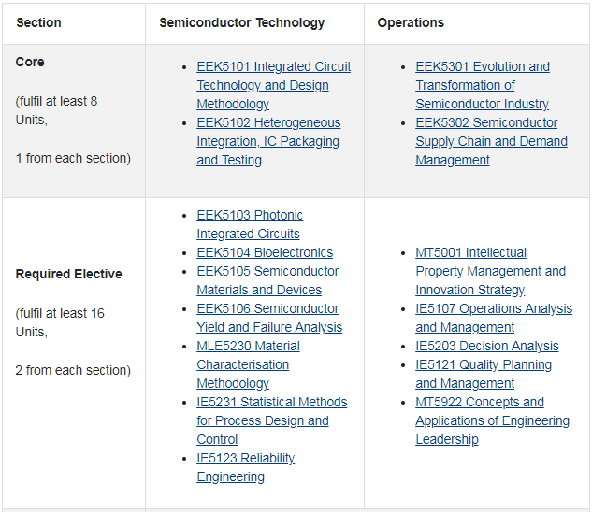Click the Semiconductor Technology column header
This screenshot has width=592, height=512.
pos(241,22)
